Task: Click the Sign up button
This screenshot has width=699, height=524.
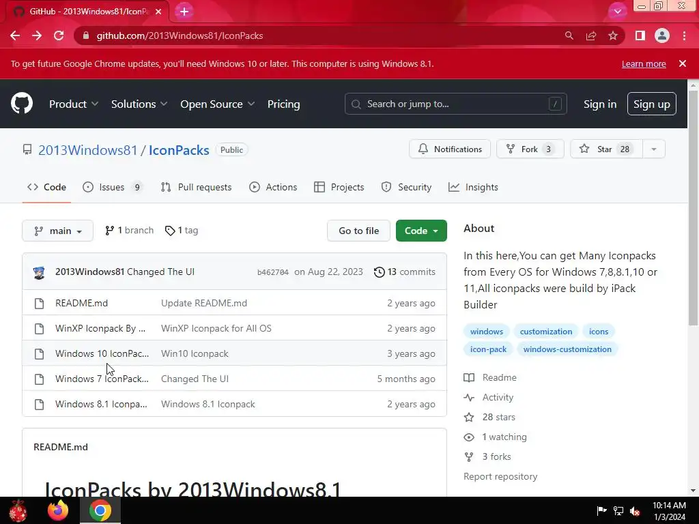Action: click(x=651, y=104)
